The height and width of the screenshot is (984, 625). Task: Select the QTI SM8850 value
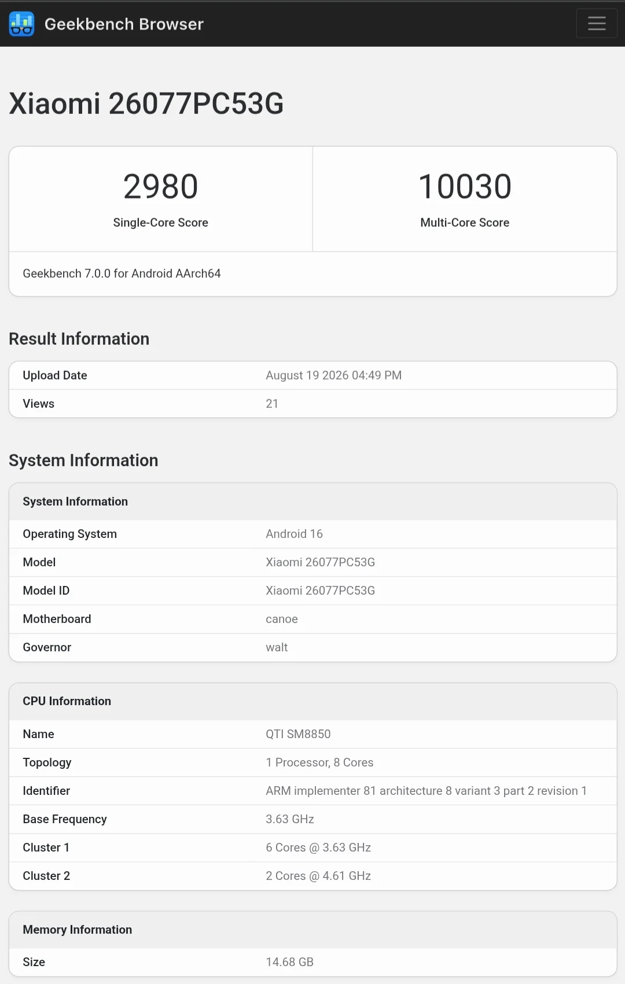click(x=299, y=734)
